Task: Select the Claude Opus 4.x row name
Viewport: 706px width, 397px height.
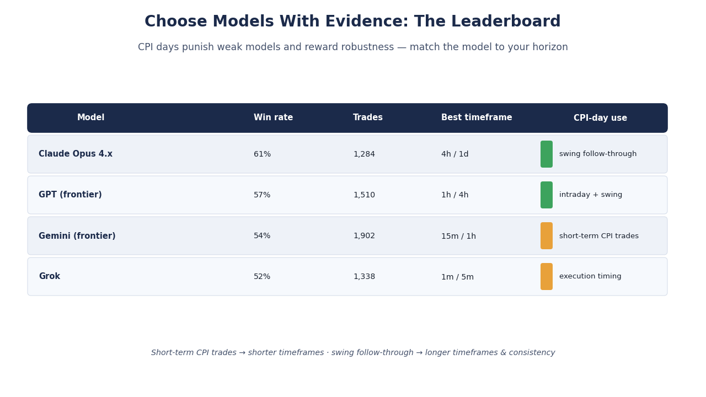Action: tap(76, 154)
